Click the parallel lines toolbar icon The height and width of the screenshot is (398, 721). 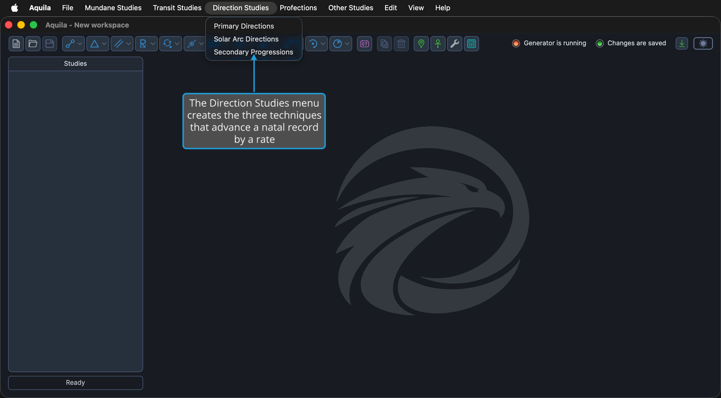click(x=118, y=44)
